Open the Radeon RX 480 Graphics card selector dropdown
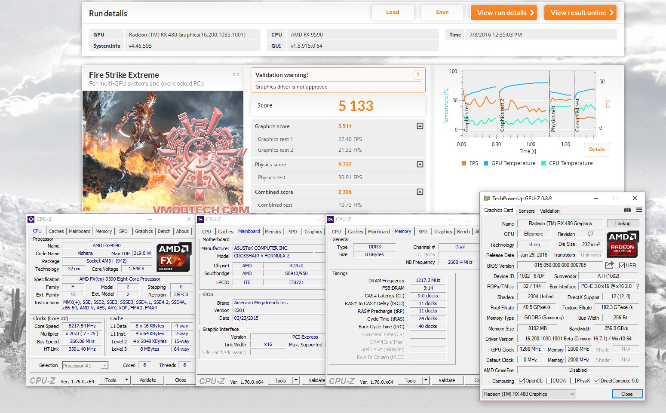This screenshot has height=413, width=666. pyautogui.click(x=529, y=394)
